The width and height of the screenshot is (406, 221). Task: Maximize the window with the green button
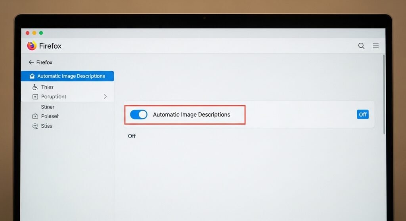pos(41,33)
